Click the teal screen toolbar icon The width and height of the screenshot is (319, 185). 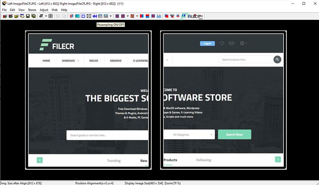pyautogui.click(x=77, y=16)
